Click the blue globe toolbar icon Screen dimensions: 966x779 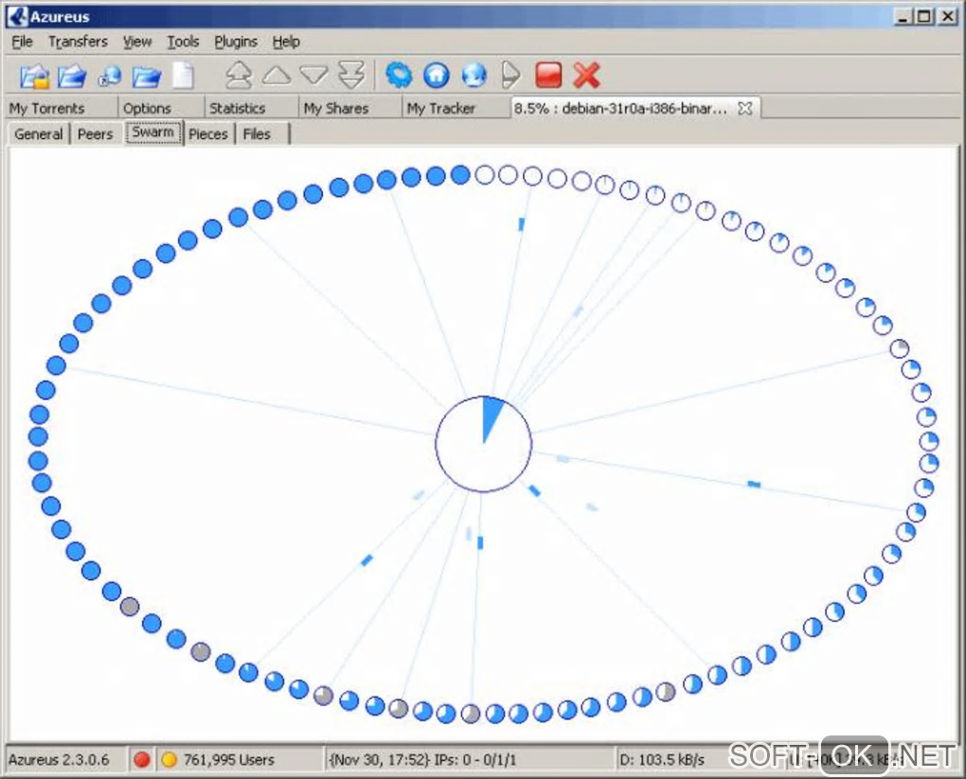474,75
